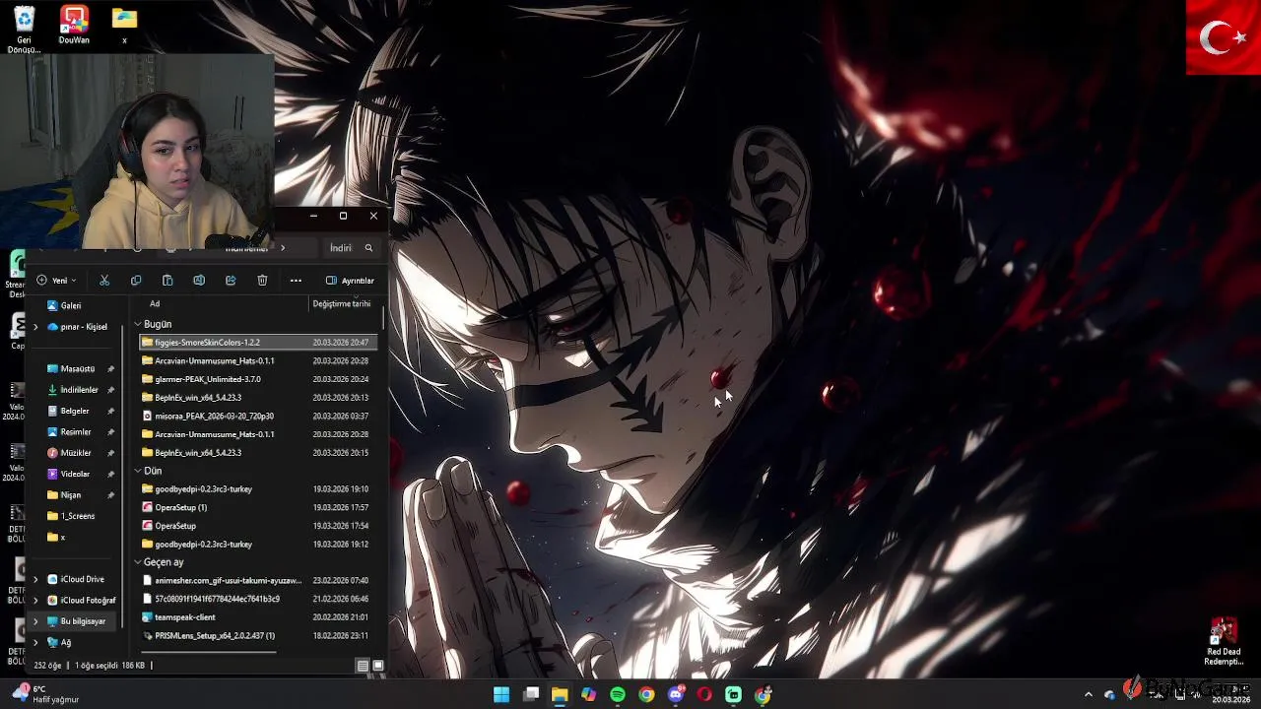Show hidden tray icons chevron
Screen dimensions: 1261x709
(x=1089, y=694)
